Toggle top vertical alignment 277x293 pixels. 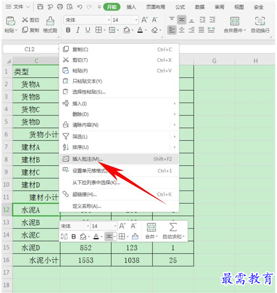coord(172,20)
